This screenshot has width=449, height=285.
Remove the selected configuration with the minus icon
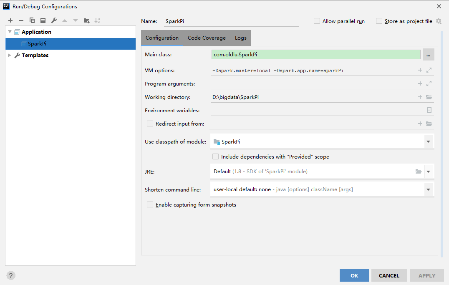21,20
